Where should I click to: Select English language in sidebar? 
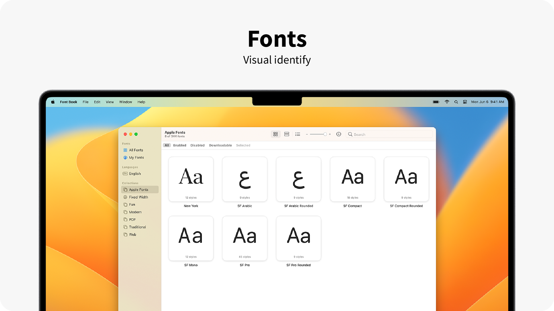[x=140, y=174]
